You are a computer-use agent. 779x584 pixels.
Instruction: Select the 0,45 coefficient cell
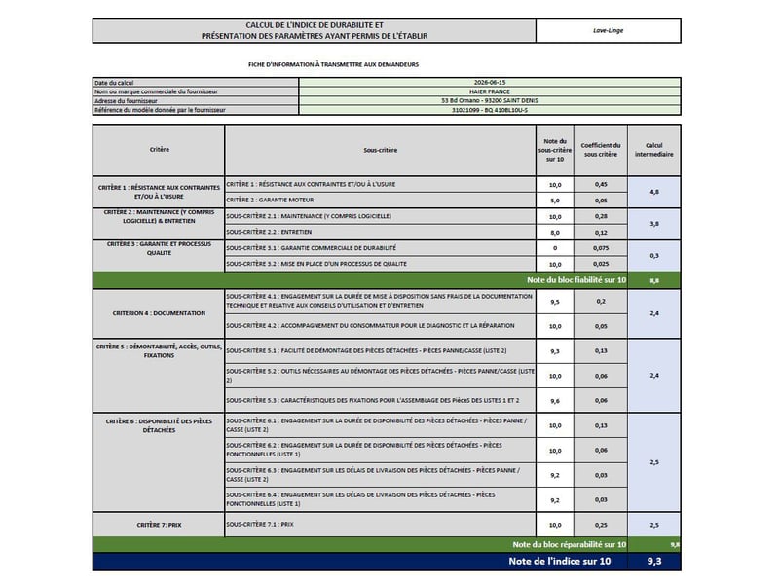click(x=601, y=184)
